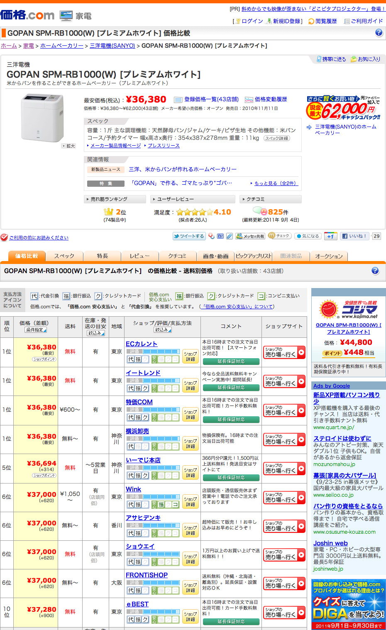Open 三洋、米からパンが作れるホームベーカリー news
Viewport: 386px width, 630px height.
183,169
